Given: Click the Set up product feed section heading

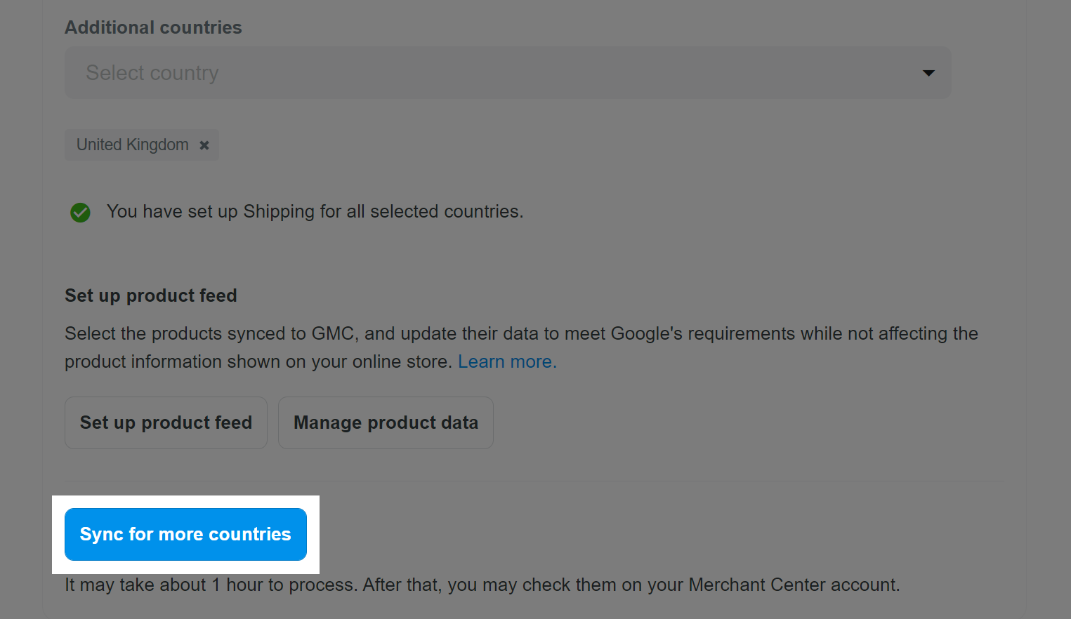Looking at the screenshot, I should (x=151, y=295).
